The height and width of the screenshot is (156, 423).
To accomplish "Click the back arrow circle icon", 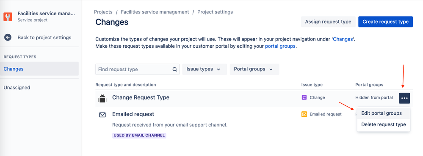I will click(x=8, y=38).
